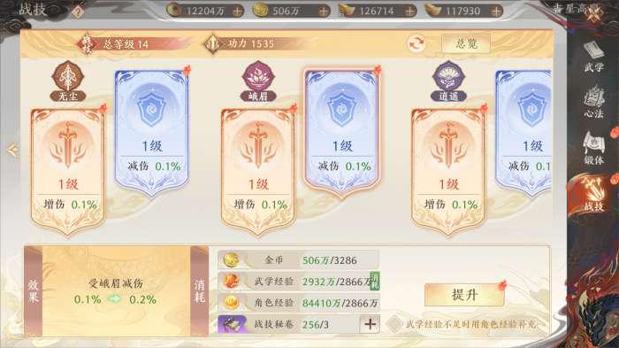Add gold coins via 506万 plus

(x=324, y=12)
